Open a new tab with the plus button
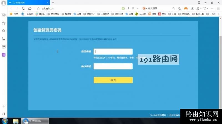Image resolution: width=222 pixels, height=124 pixels. pos(53,2)
